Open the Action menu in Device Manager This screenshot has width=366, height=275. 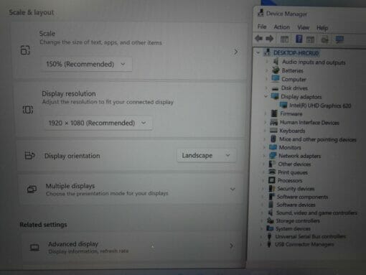(x=281, y=27)
